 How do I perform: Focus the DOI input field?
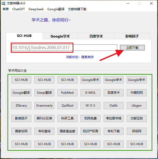click(64, 48)
